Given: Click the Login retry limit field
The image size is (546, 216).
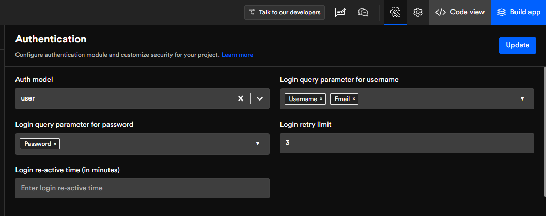Looking at the screenshot, I should (407, 143).
